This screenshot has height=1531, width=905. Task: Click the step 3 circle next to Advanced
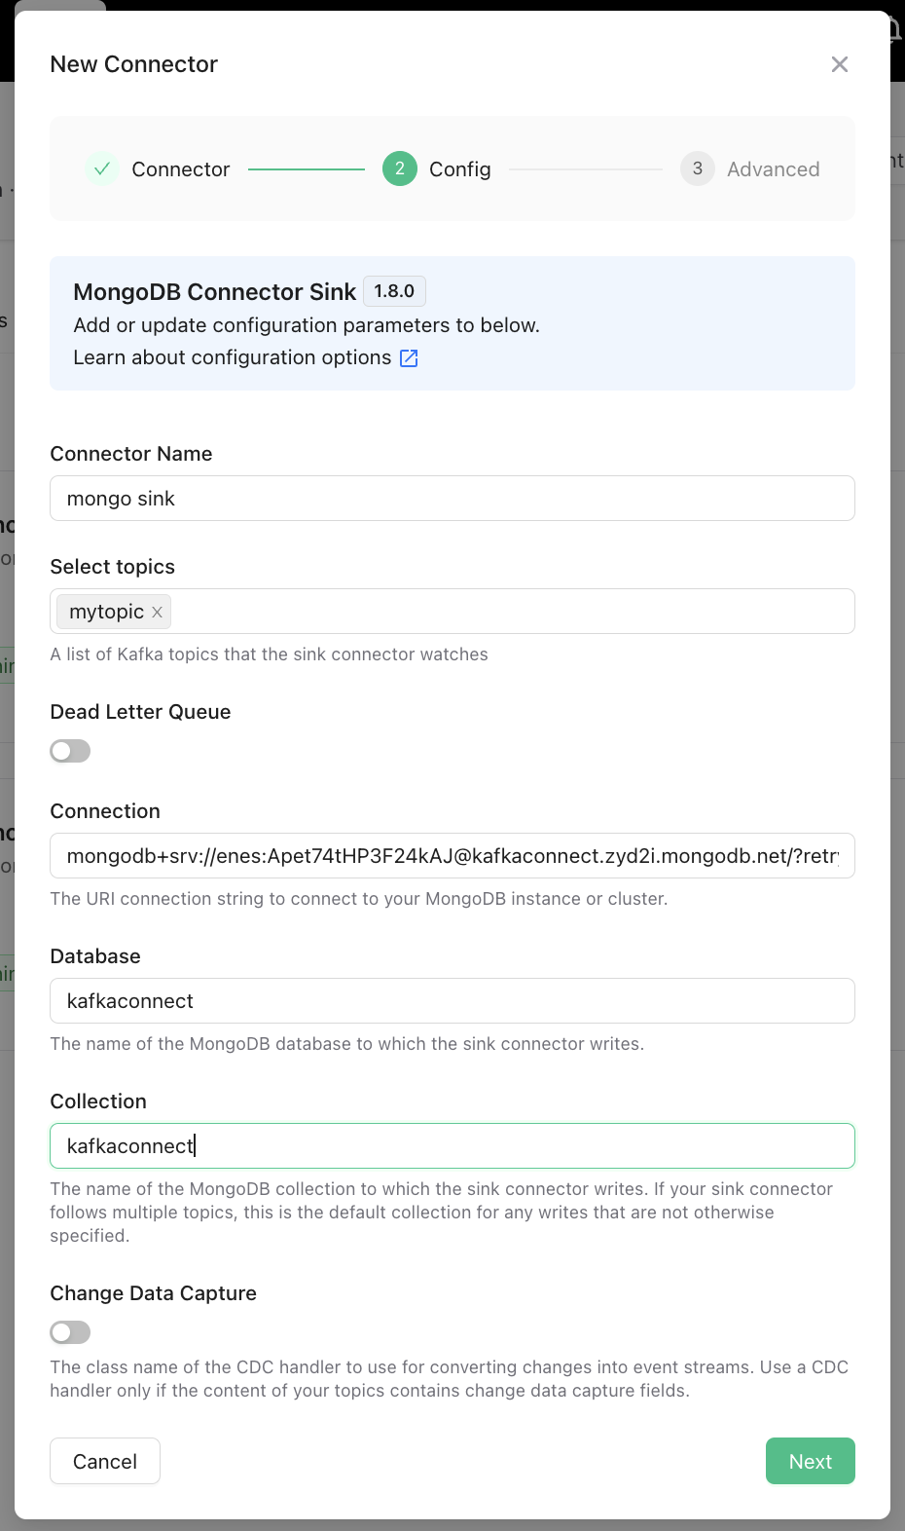point(697,168)
